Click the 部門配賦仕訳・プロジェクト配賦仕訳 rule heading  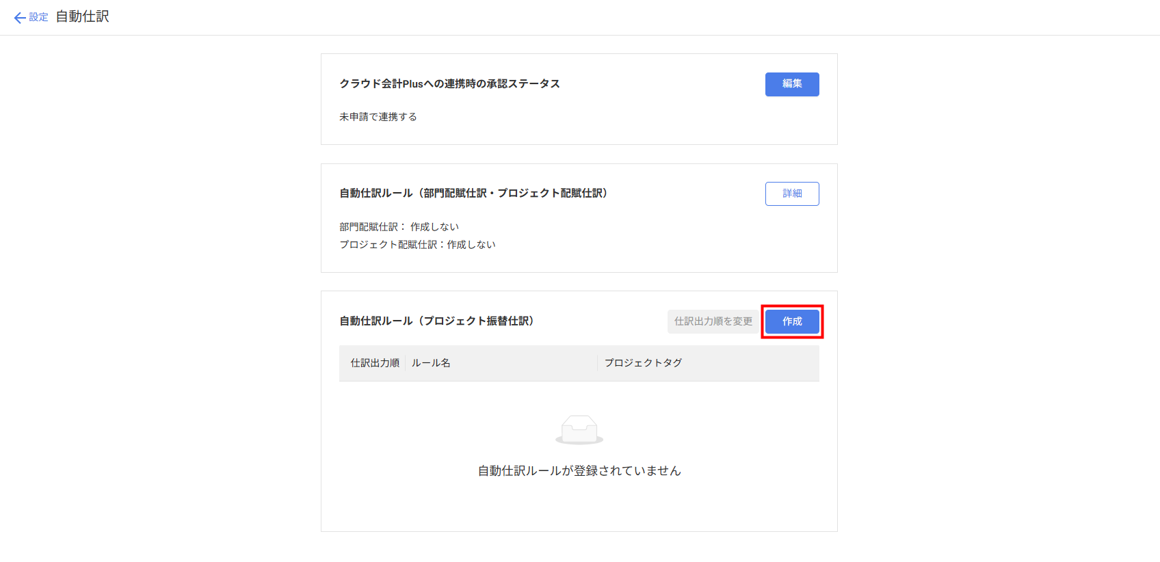tap(473, 193)
